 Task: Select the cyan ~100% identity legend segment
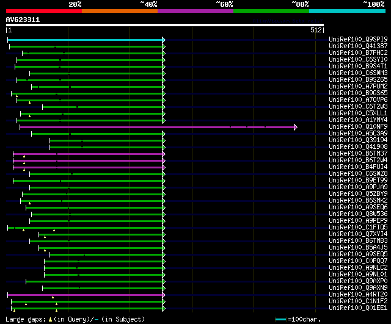click(x=346, y=11)
